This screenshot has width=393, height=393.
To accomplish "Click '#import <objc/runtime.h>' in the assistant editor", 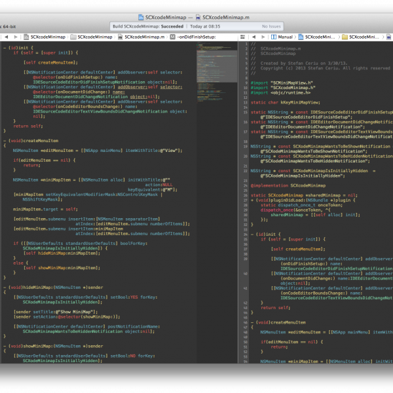I will pos(280,92).
